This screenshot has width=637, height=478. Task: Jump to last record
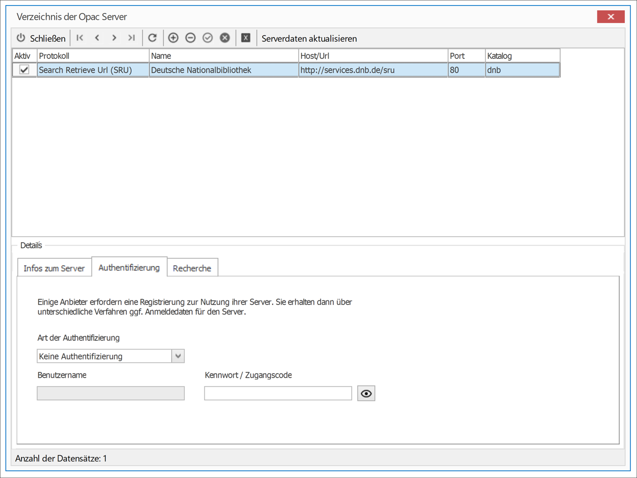coord(132,38)
